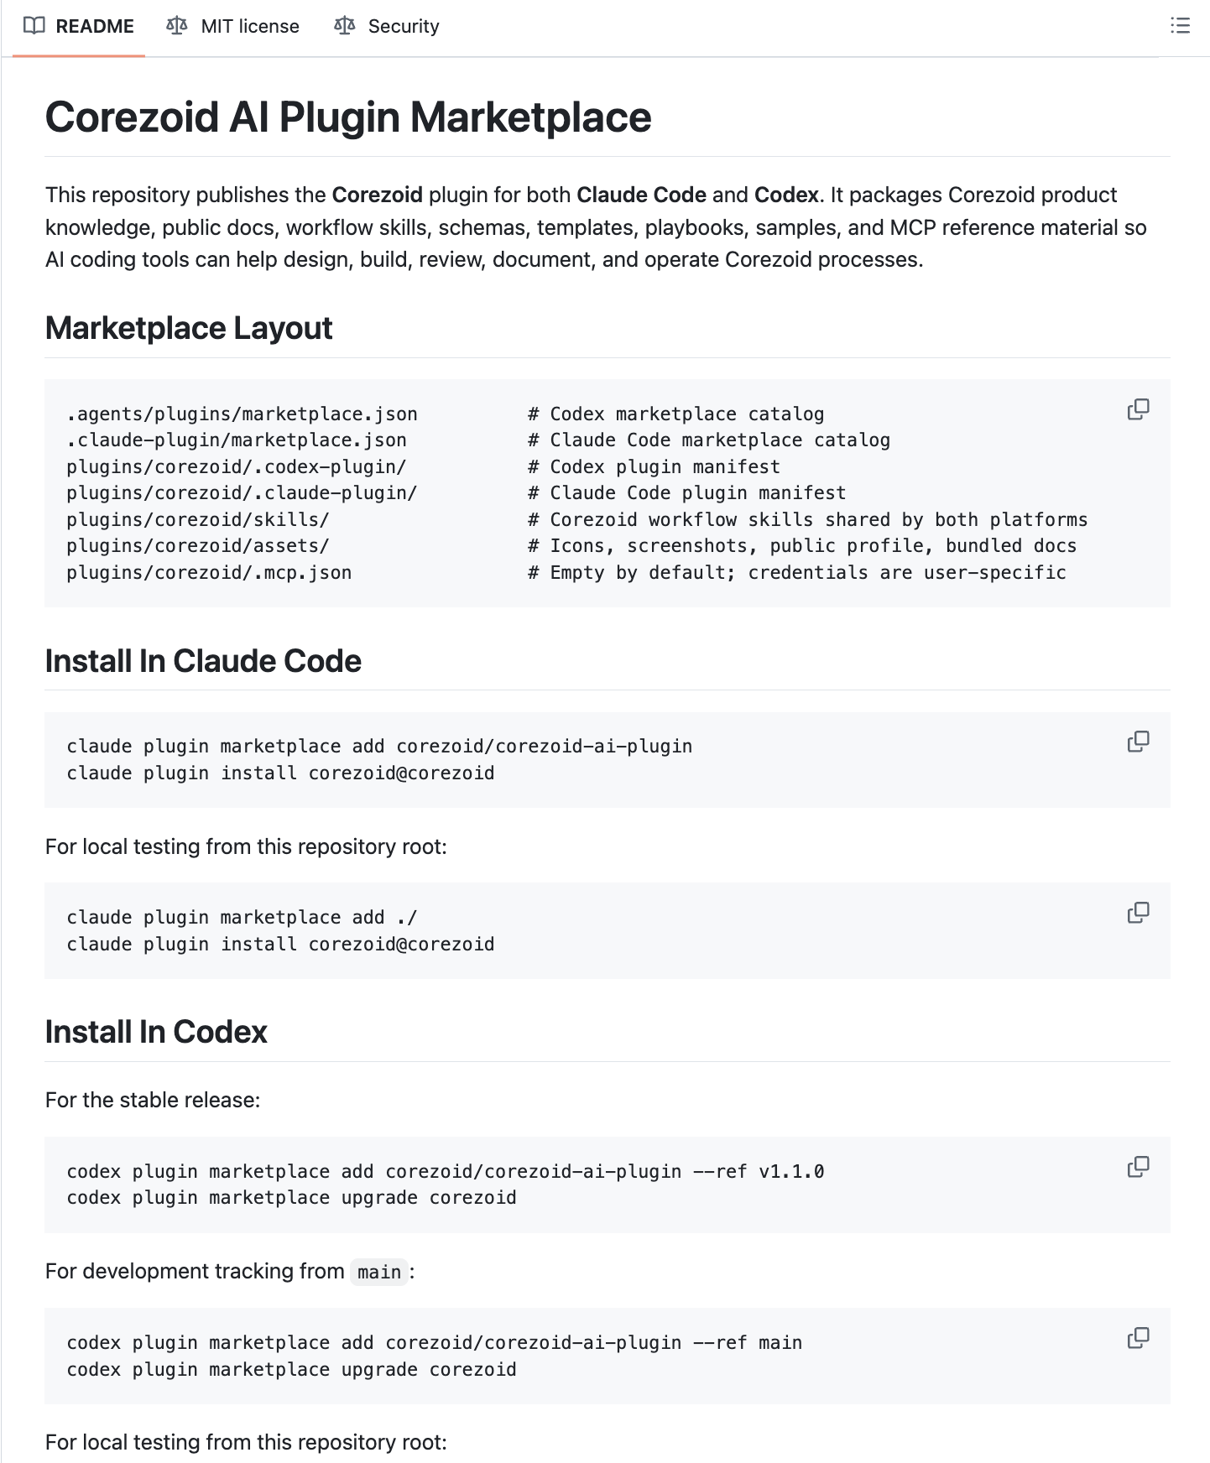Copy the codex --ref v1.1.0 code block
The width and height of the screenshot is (1210, 1463).
point(1139,1167)
